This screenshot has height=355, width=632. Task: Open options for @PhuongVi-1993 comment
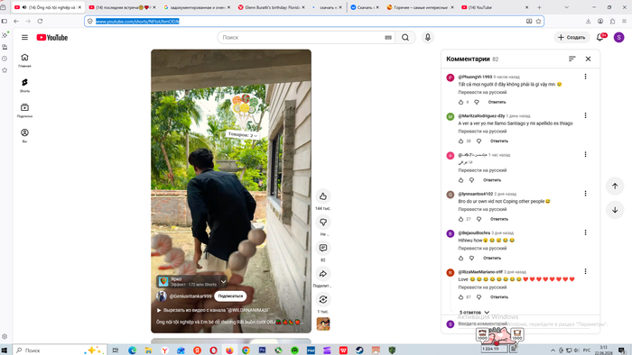click(x=585, y=77)
